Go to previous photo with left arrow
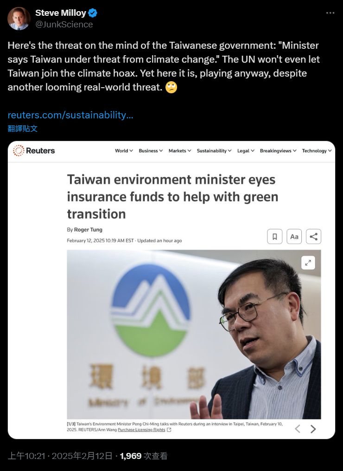This screenshot has height=471, width=343. click(x=298, y=429)
